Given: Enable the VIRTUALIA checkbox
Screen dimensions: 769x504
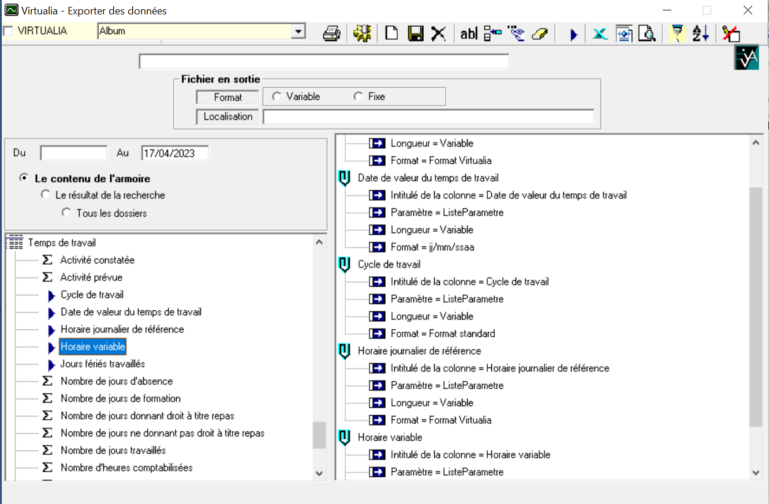Looking at the screenshot, I should pyautogui.click(x=9, y=31).
